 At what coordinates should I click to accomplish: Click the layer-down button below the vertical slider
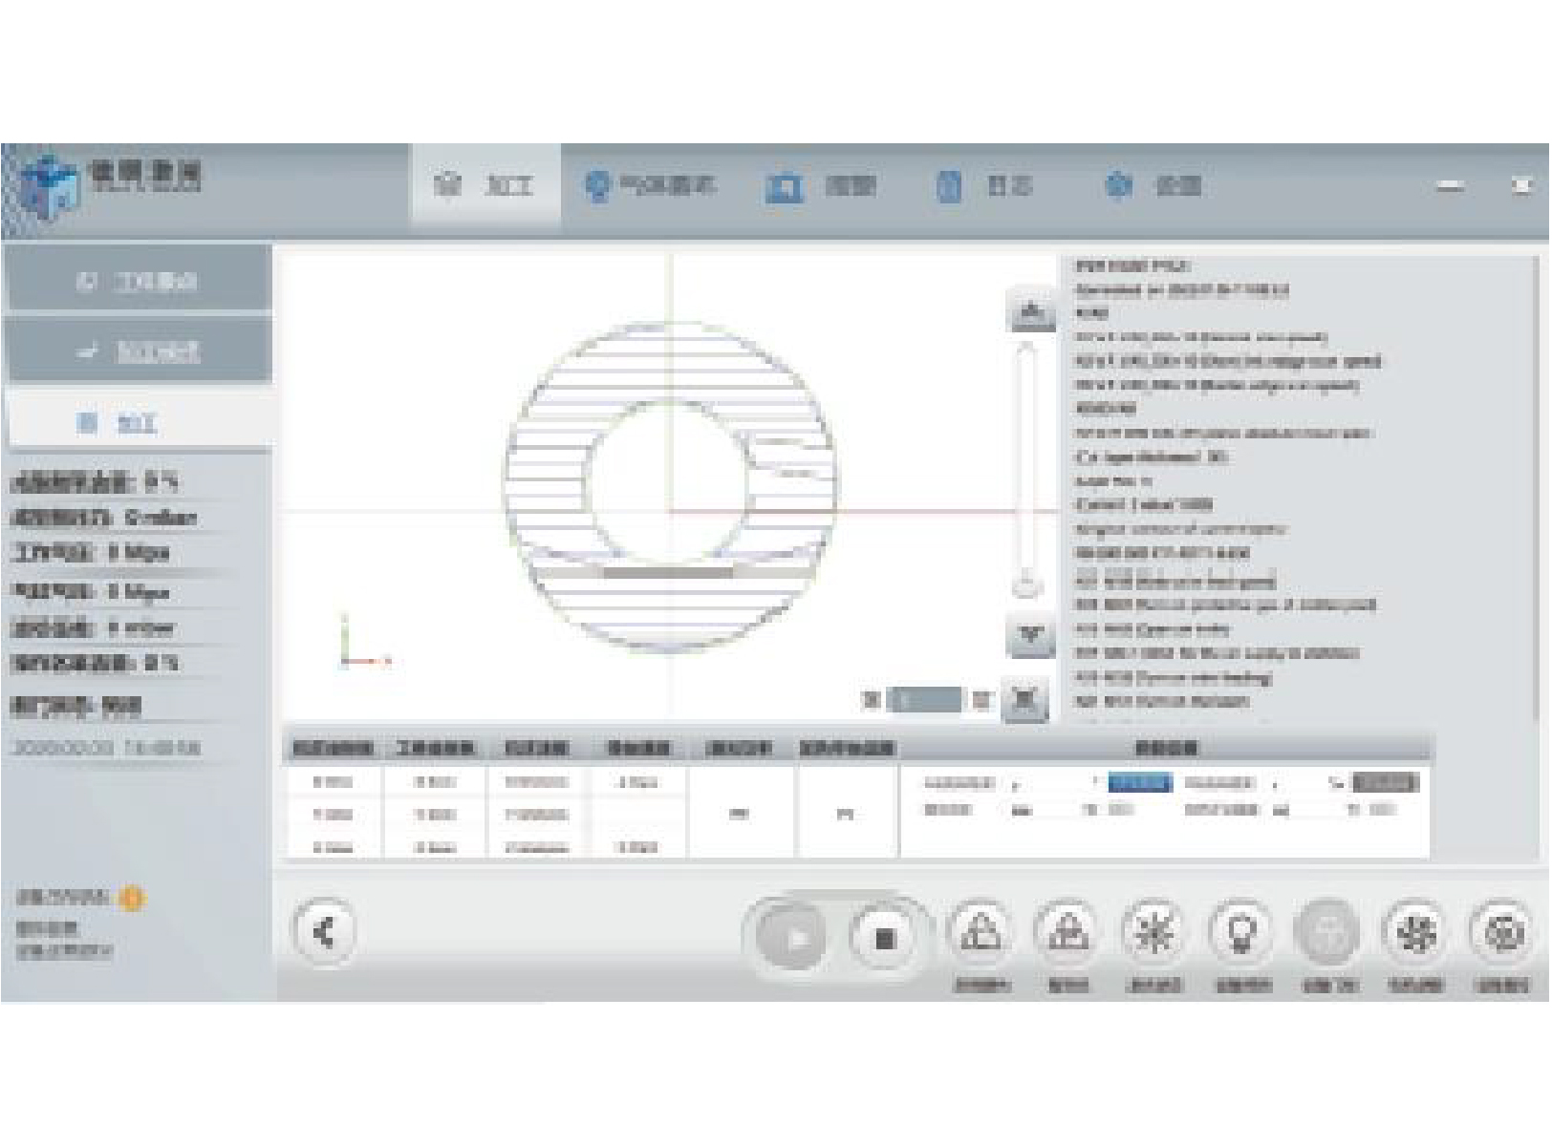[1031, 634]
